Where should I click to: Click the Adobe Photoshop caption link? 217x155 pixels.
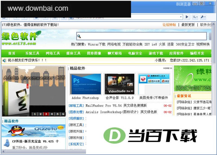[x=85, y=98]
